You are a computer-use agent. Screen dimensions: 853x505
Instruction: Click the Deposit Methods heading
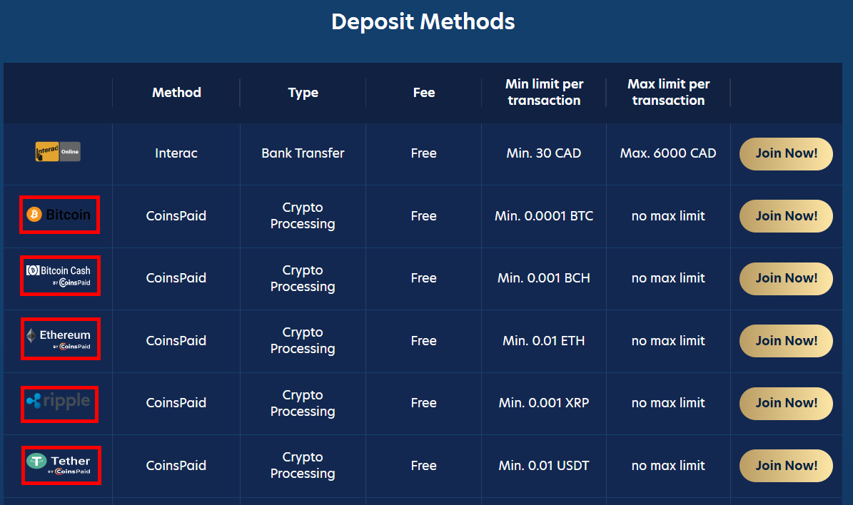click(x=423, y=22)
